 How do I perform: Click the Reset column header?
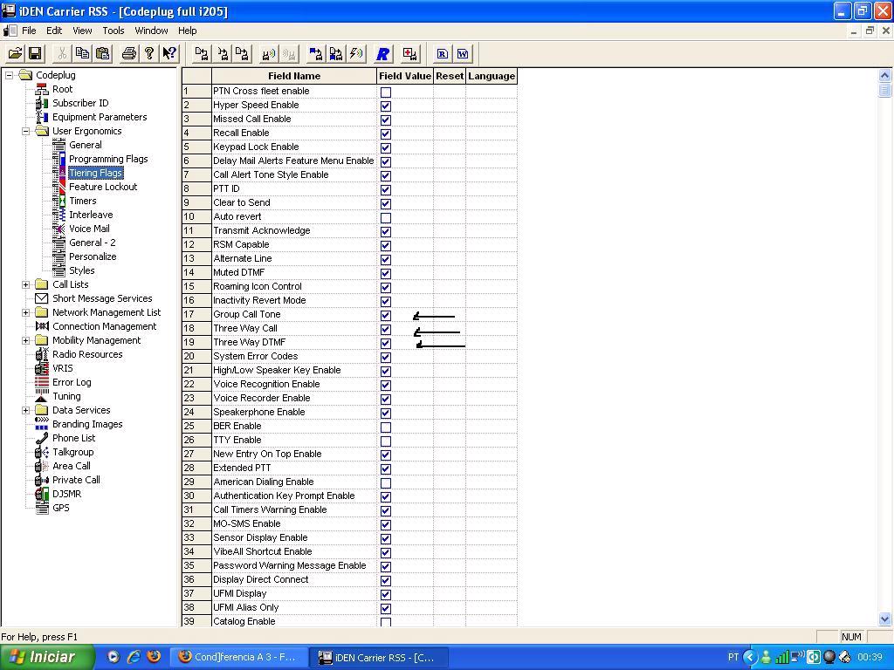click(x=450, y=77)
